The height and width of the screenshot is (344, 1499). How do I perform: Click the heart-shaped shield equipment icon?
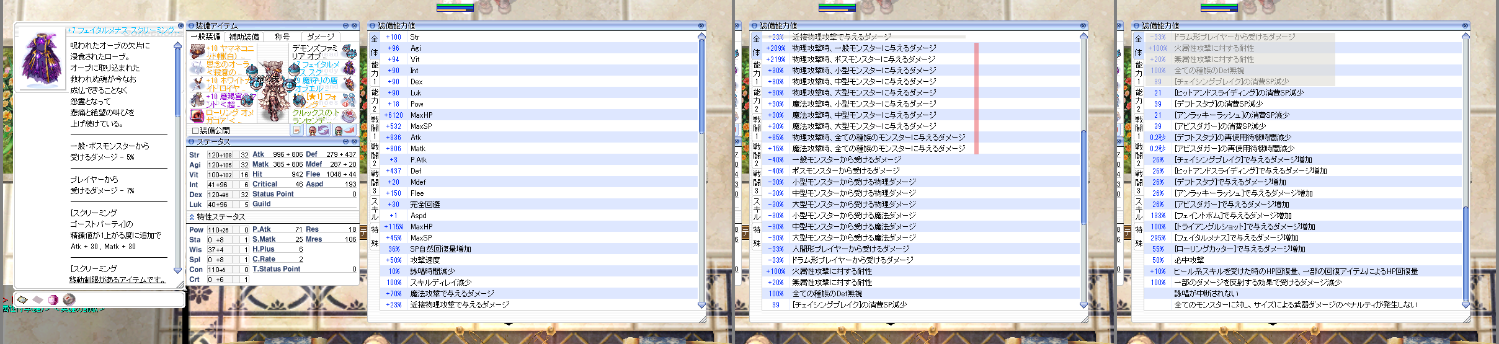[x=349, y=84]
